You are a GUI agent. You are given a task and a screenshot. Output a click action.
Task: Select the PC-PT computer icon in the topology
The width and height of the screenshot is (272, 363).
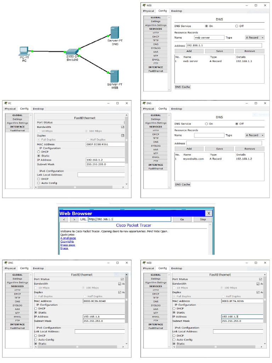[24, 51]
